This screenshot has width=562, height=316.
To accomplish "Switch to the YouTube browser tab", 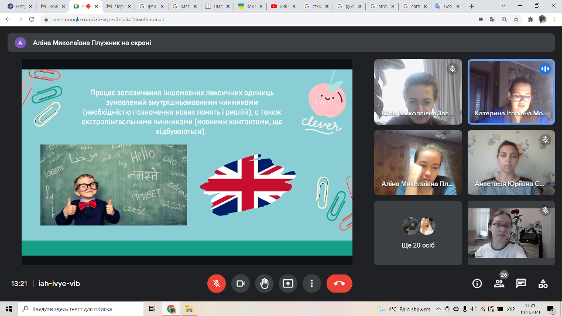I will click(282, 6).
